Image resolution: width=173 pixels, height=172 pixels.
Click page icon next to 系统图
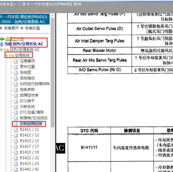click(x=16, y=73)
